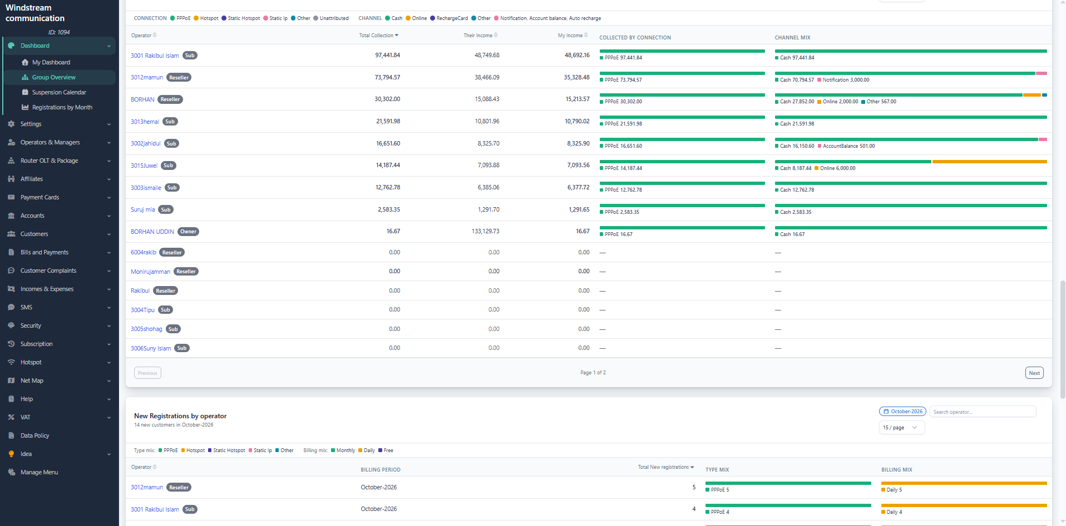Click the Net Map icon in sidebar

(11, 380)
